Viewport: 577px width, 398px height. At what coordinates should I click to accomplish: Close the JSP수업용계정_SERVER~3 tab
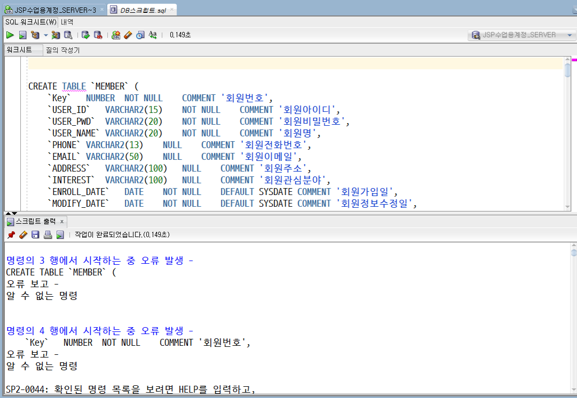click(102, 10)
